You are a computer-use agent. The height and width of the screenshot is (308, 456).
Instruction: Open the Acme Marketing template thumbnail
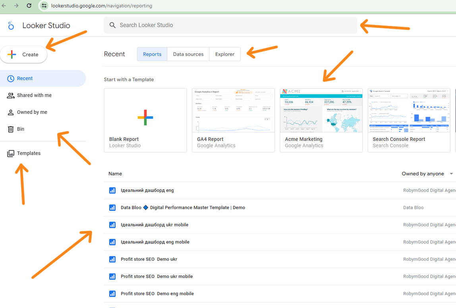tap(321, 110)
